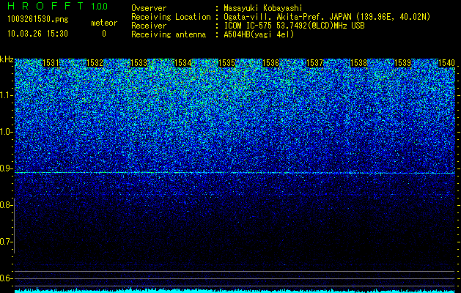Click the 1534 time marker
461x293 pixels.
(183, 63)
